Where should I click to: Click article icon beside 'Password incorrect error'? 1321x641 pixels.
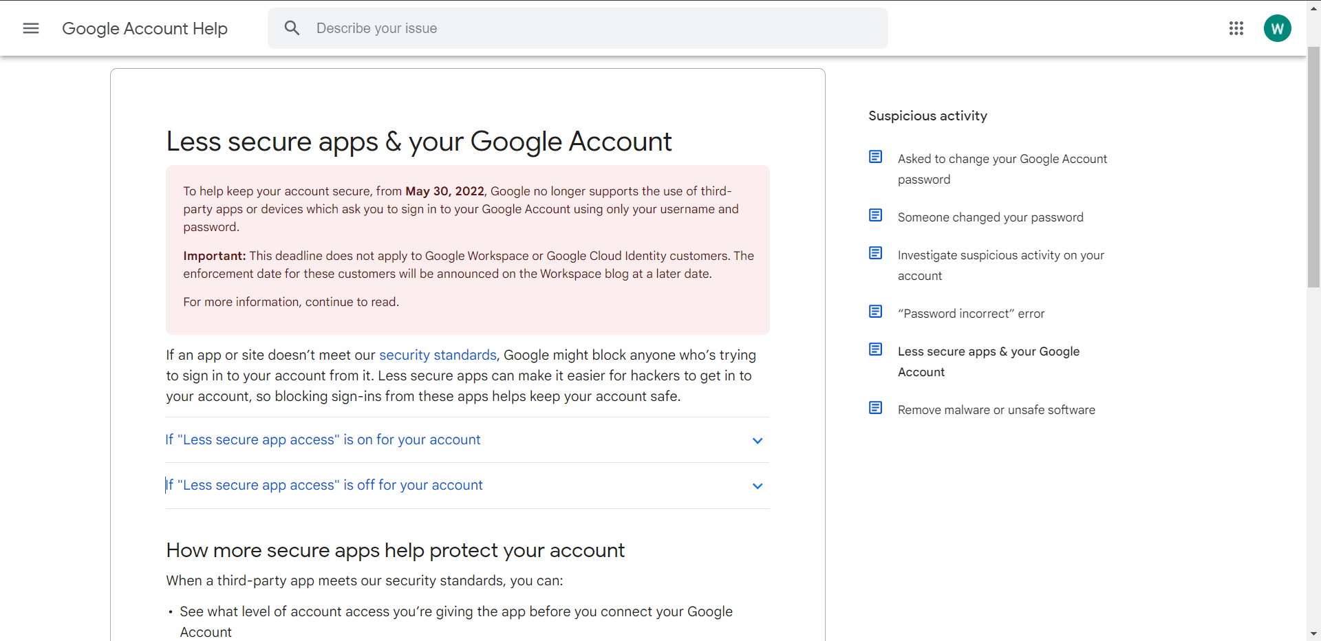click(x=876, y=312)
